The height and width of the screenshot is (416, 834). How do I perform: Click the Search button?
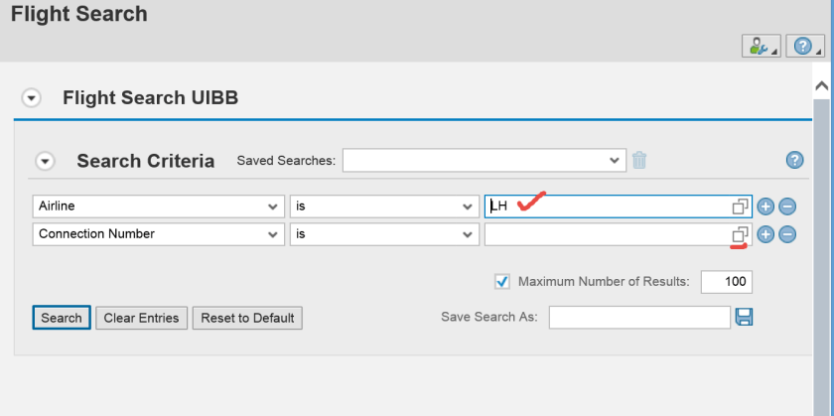pos(62,318)
